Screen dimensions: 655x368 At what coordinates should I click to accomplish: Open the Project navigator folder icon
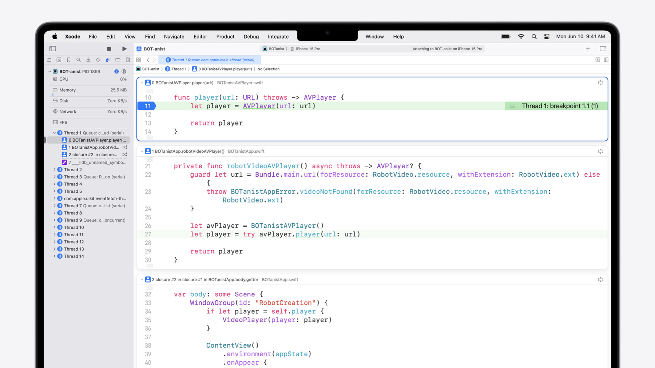(x=49, y=60)
